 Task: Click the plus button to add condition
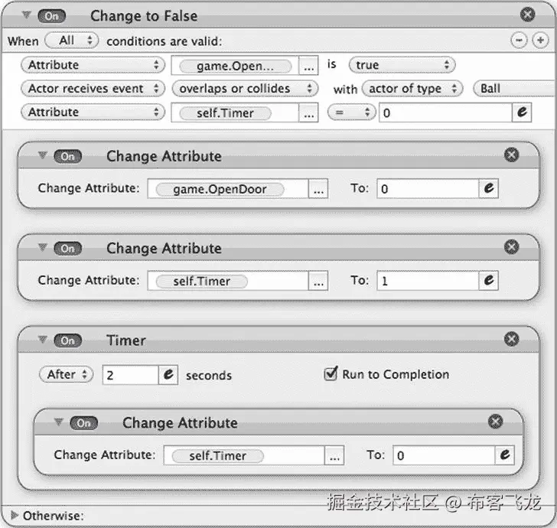click(540, 41)
